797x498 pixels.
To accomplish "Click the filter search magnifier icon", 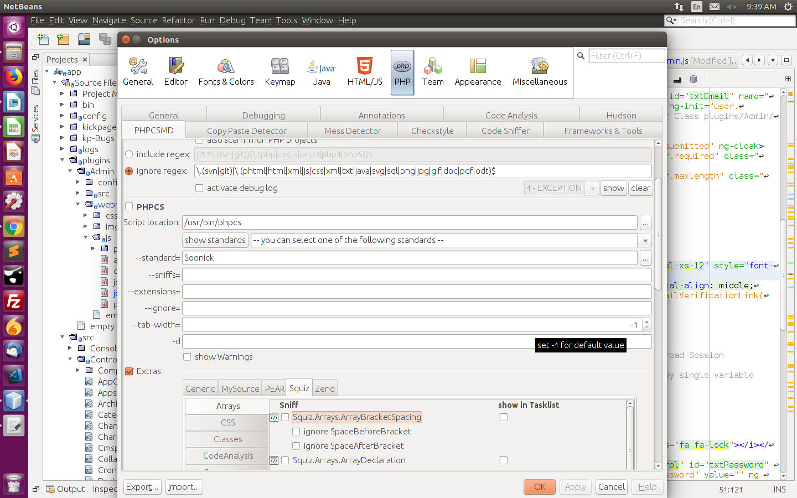I will 581,56.
